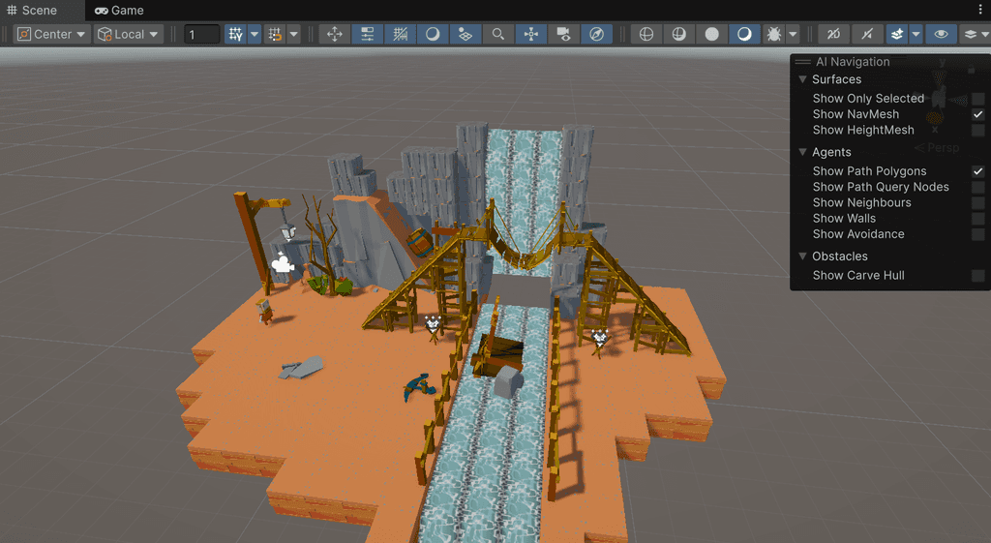Toggle the Tools overlay move-arrows icon
This screenshot has height=543, width=991.
coord(334,34)
